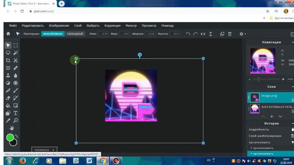Select the 5c013319dece11676 layer
Image resolution: width=294 pixels, height=165 pixels.
(271, 109)
